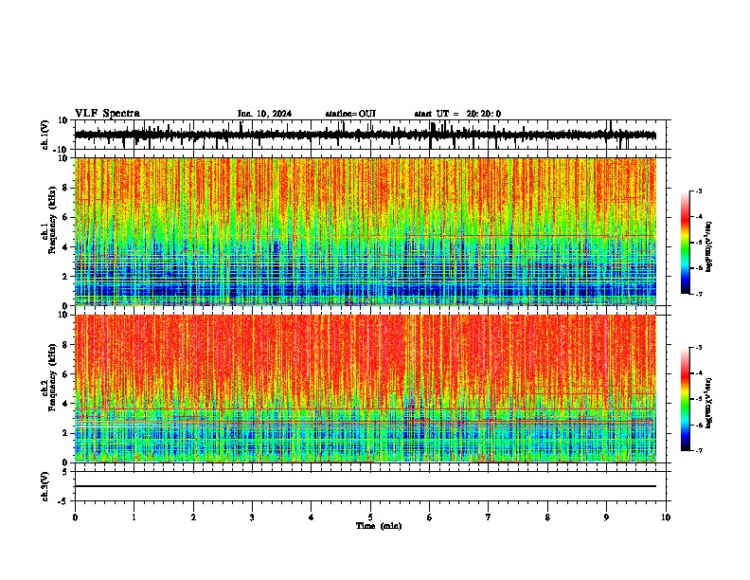
Task: Click the "-6" label on ch.2 color bar
Action: click(699, 425)
